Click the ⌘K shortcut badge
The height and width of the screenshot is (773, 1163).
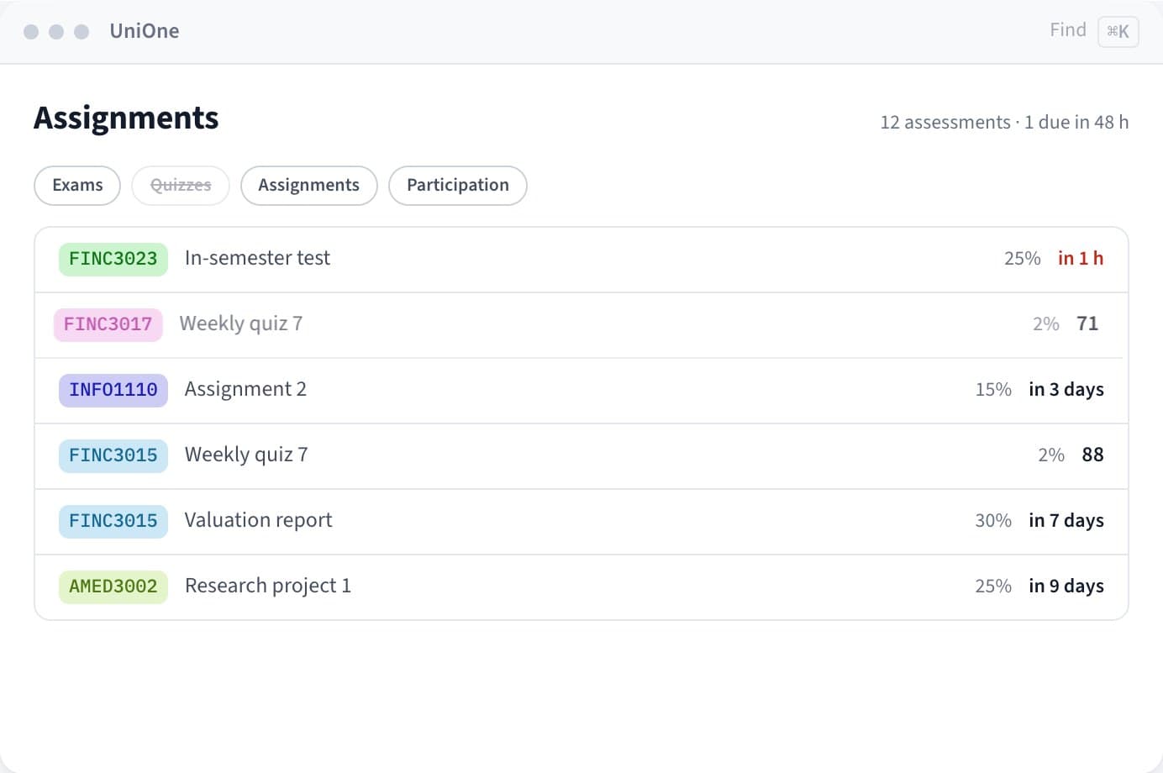pos(1118,32)
